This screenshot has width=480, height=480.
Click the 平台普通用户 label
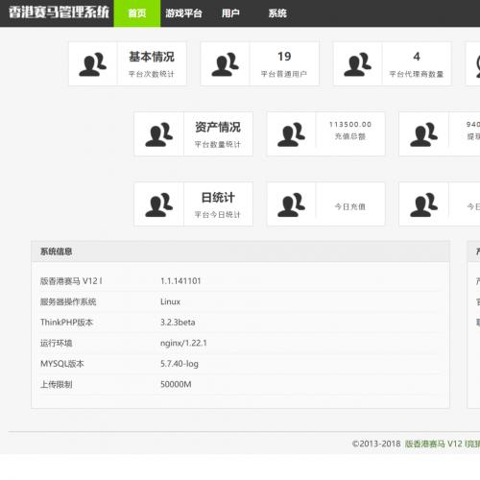click(x=284, y=74)
